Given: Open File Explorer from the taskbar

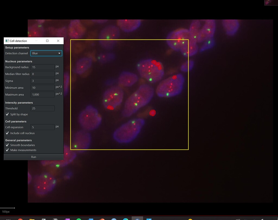Looking at the screenshot, I should 32,219.
